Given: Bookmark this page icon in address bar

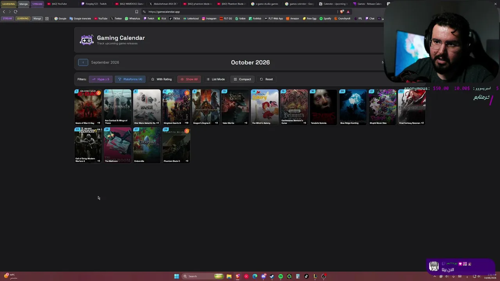Looking at the screenshot, I should coord(137,12).
